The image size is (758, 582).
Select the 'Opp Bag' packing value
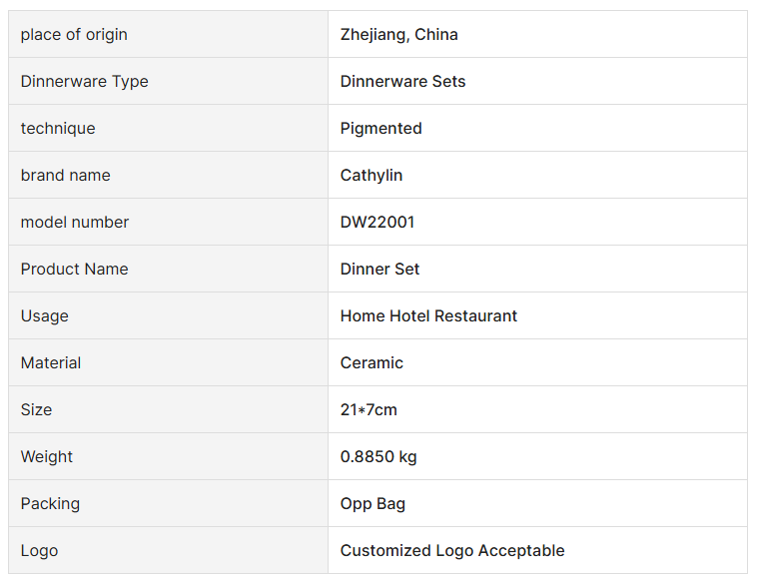(x=373, y=504)
